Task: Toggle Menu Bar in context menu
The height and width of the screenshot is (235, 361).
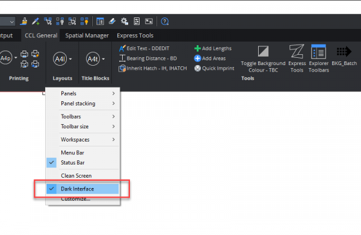Action: tap(83, 152)
